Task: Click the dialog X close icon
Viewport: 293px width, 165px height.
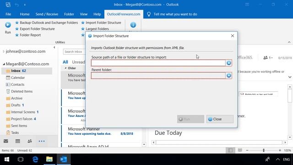Action: pyautogui.click(x=233, y=36)
